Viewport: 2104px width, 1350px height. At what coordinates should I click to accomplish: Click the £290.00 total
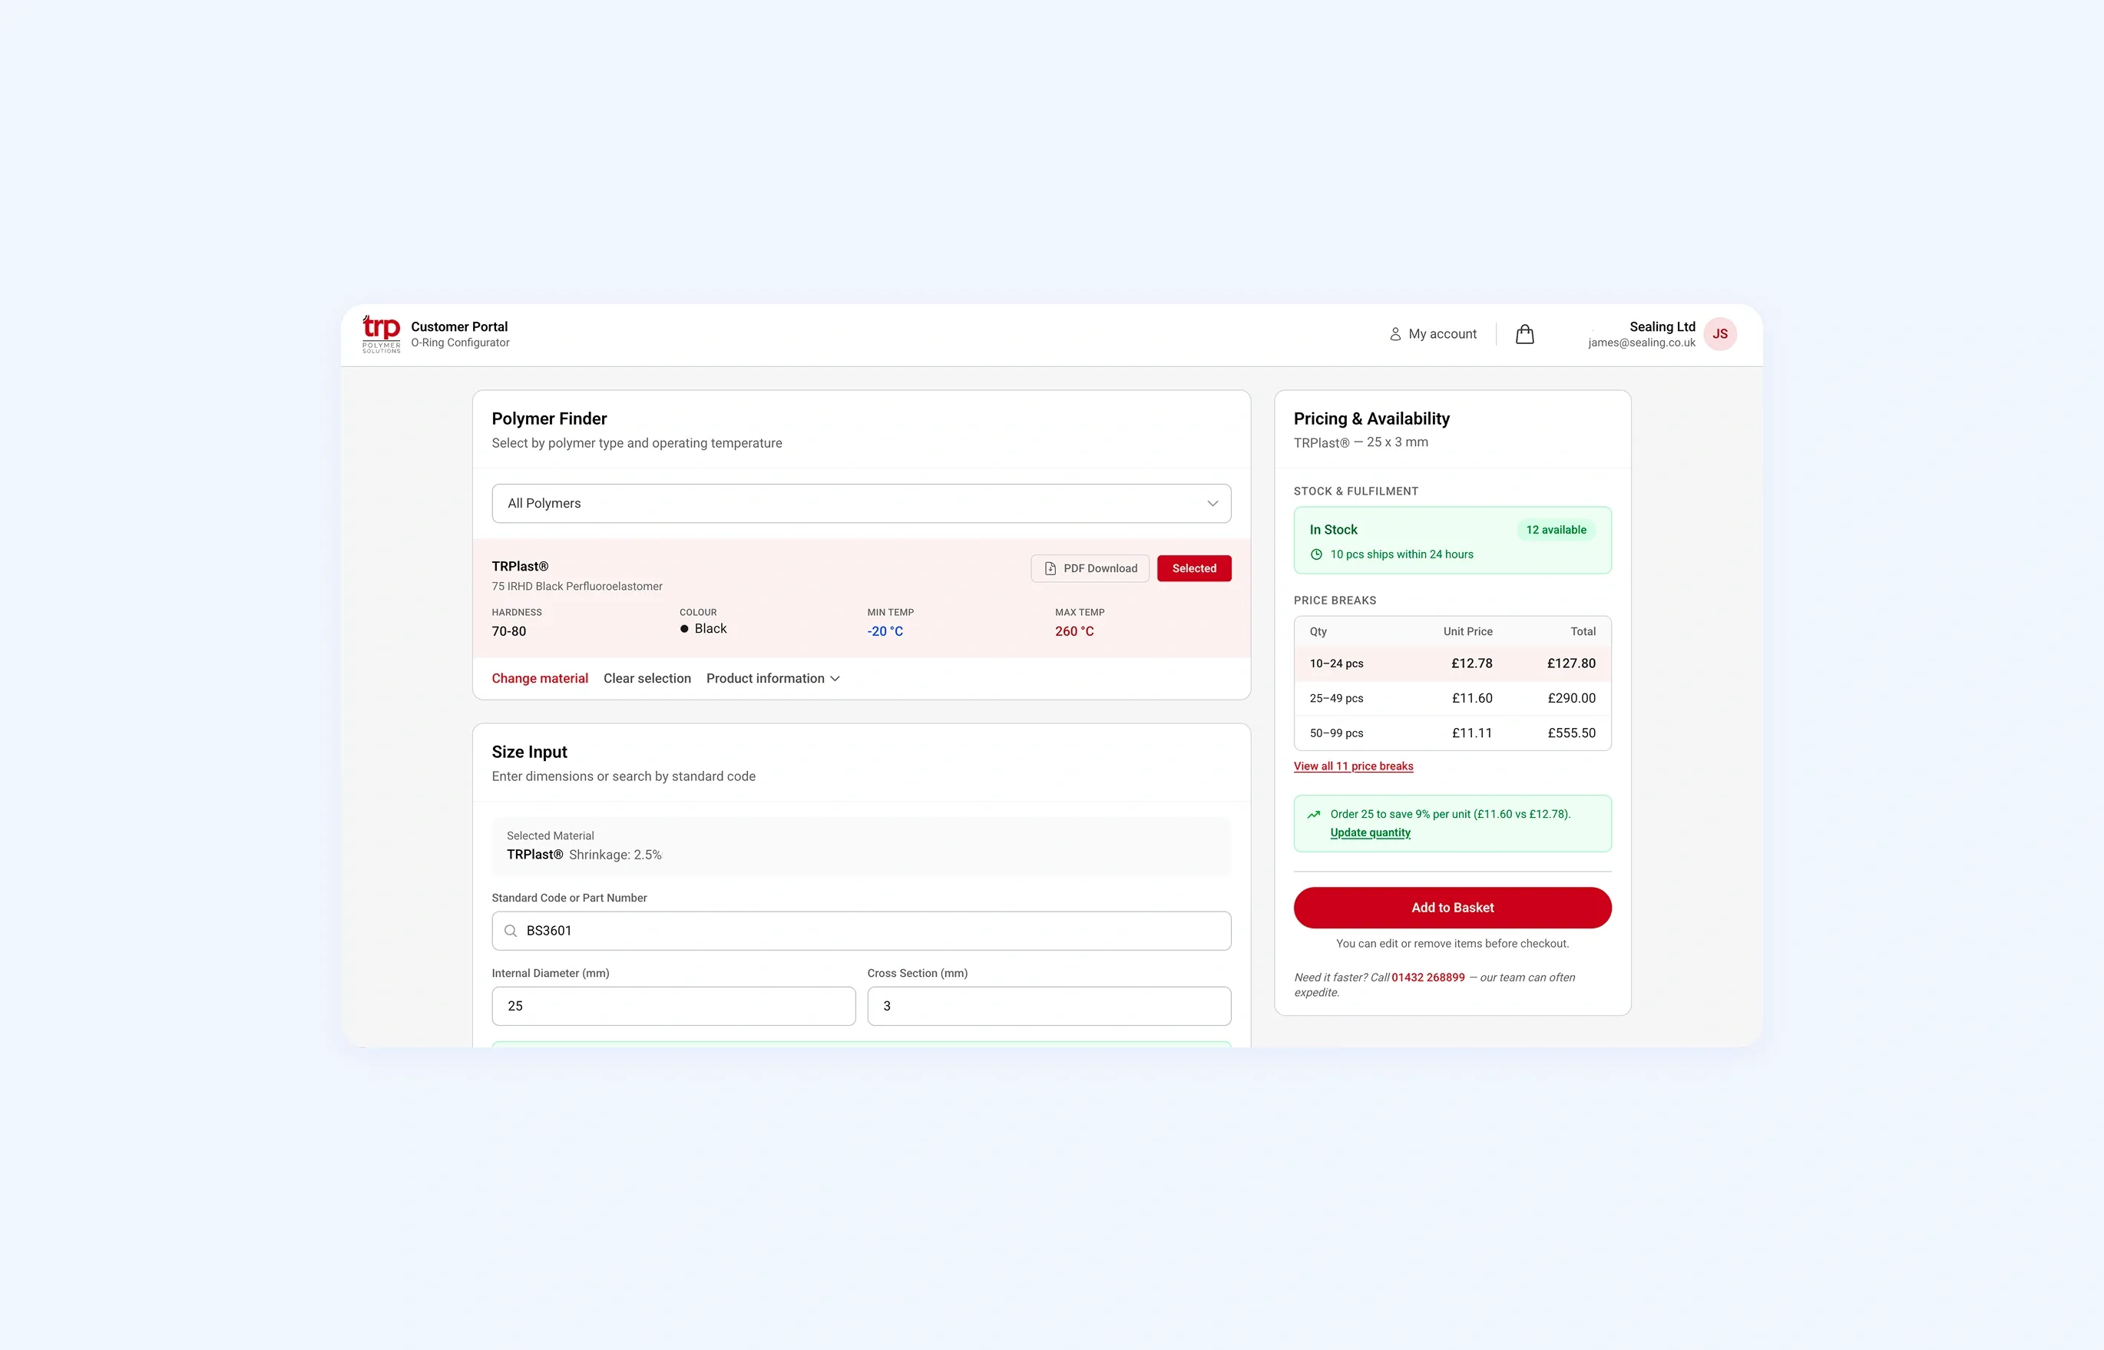[x=1571, y=699]
